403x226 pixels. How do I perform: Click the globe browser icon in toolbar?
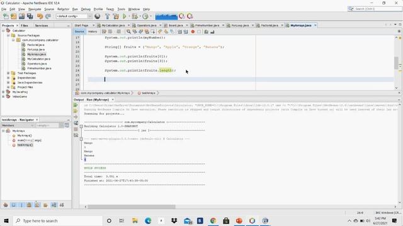click(98, 16)
